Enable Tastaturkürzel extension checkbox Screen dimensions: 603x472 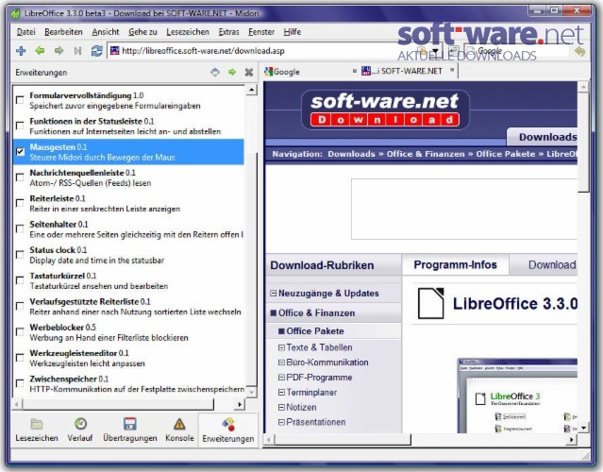[20, 280]
